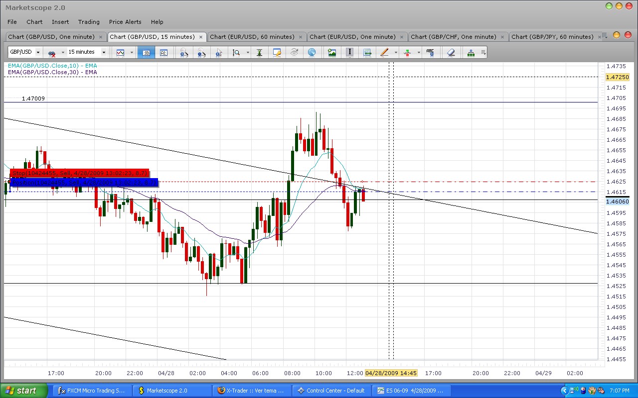
Task: Open the Chart menu
Action: point(34,22)
